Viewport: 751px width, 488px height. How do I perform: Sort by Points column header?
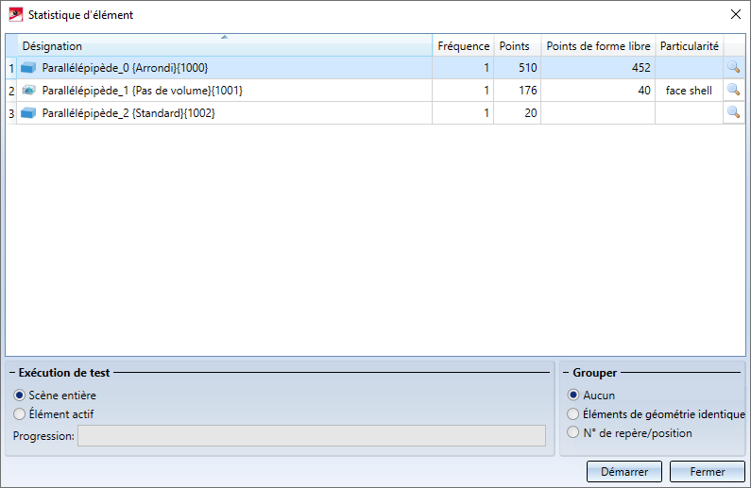pos(518,46)
